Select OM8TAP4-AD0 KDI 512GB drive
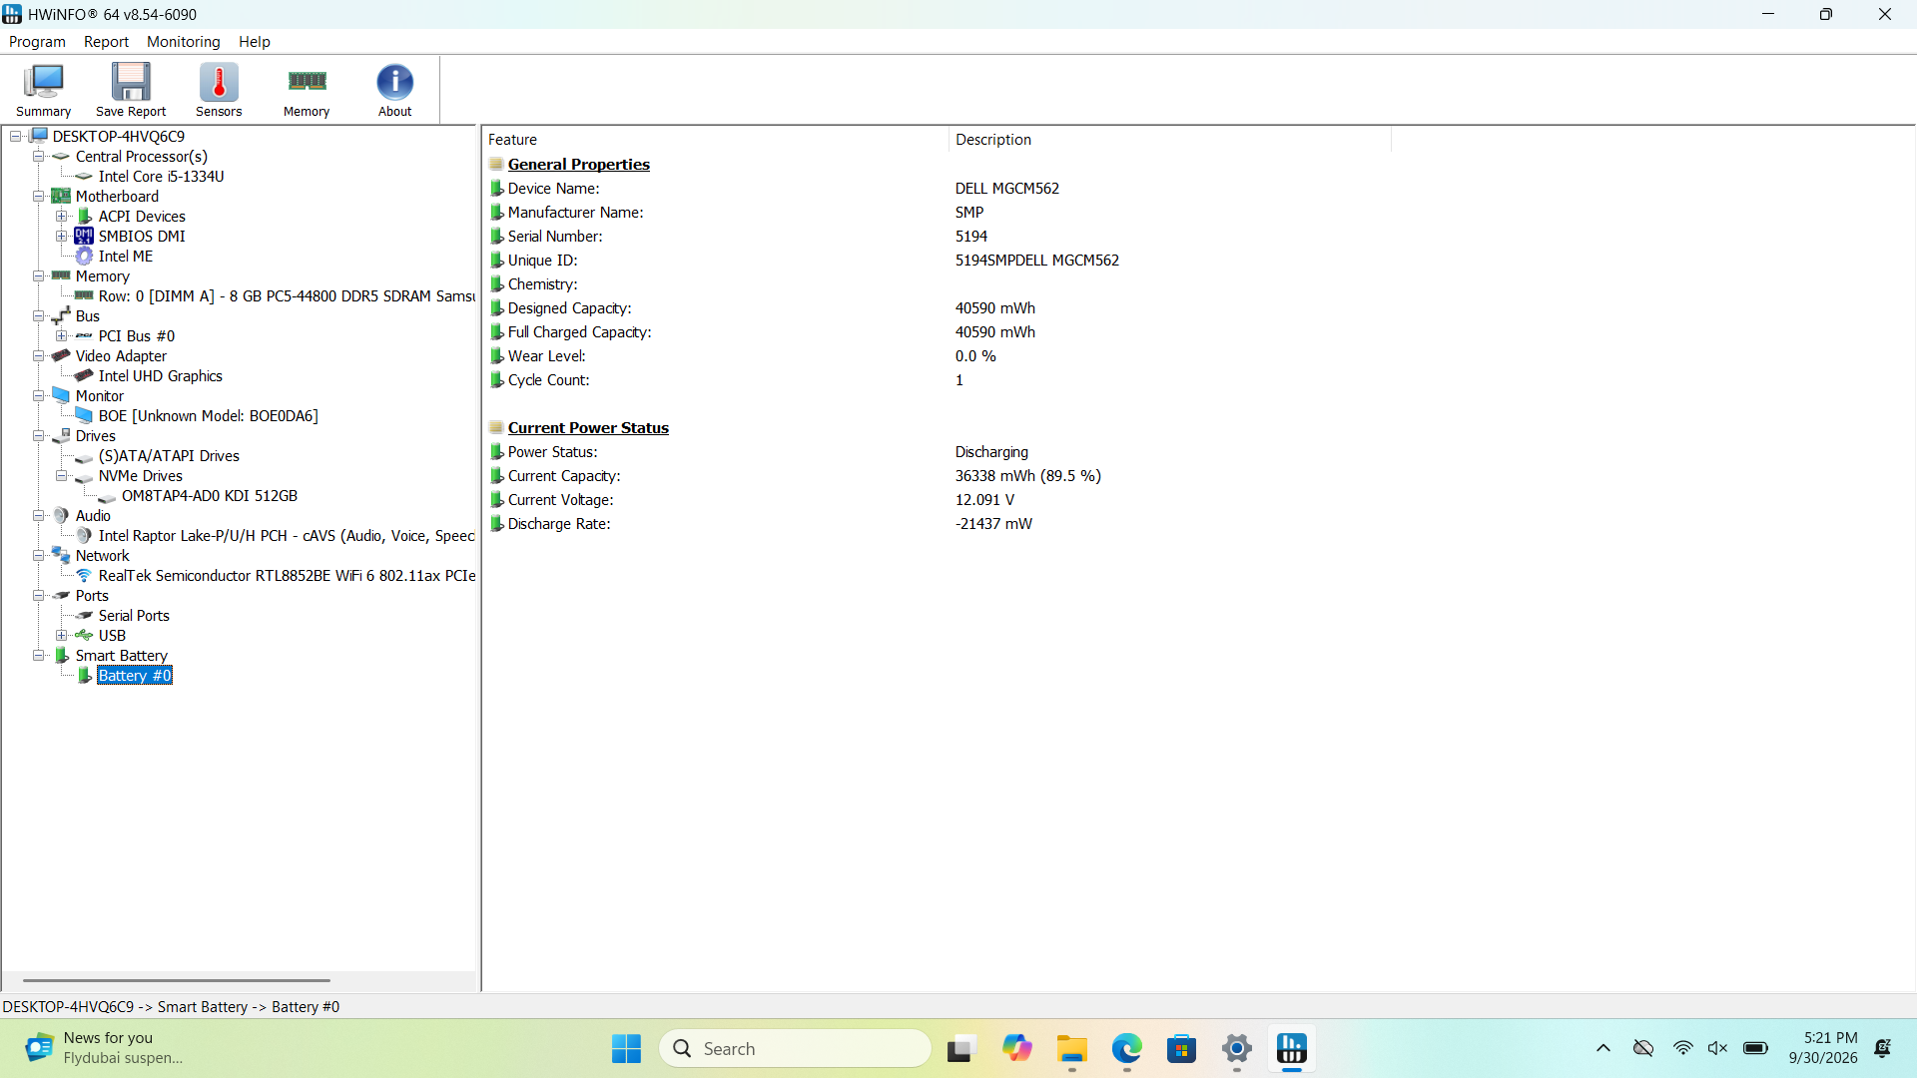Viewport: 1917px width, 1078px height. tap(209, 496)
